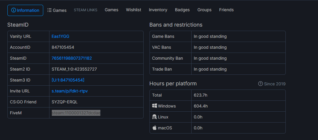Click the Windows hours value 604.4h
The image size is (318, 140).
click(200, 106)
